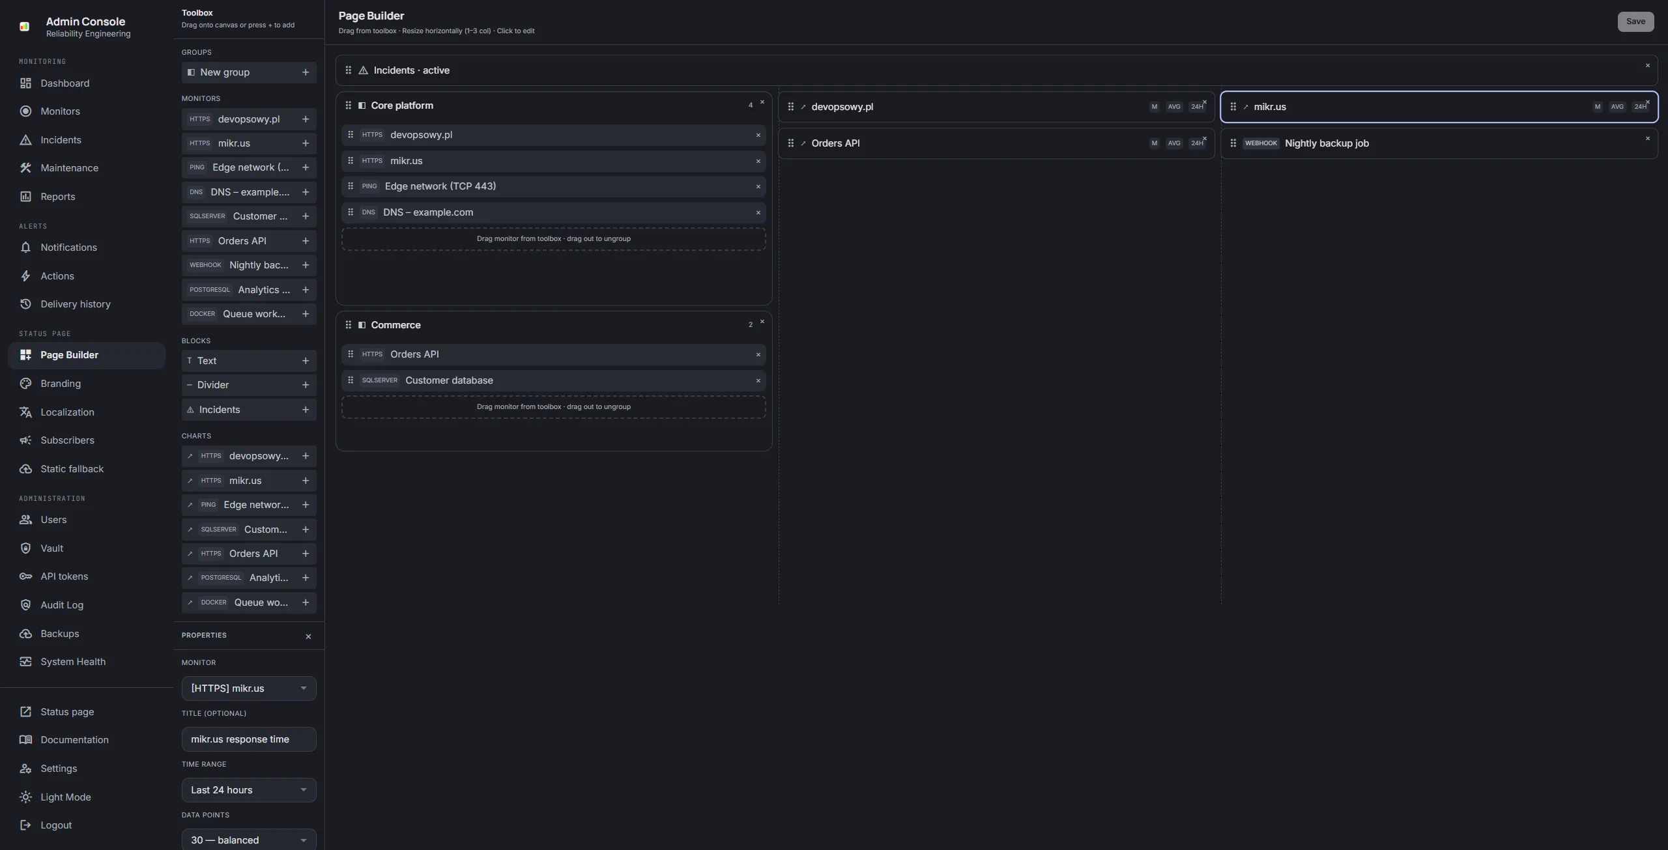Click Core platform drop zone placeholder

(553, 239)
